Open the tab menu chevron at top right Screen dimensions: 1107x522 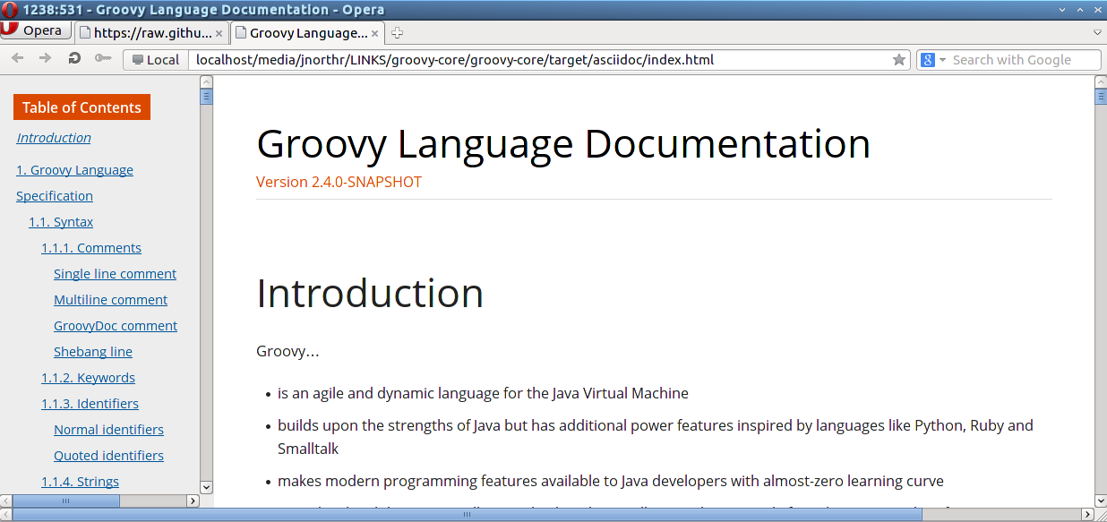1096,30
